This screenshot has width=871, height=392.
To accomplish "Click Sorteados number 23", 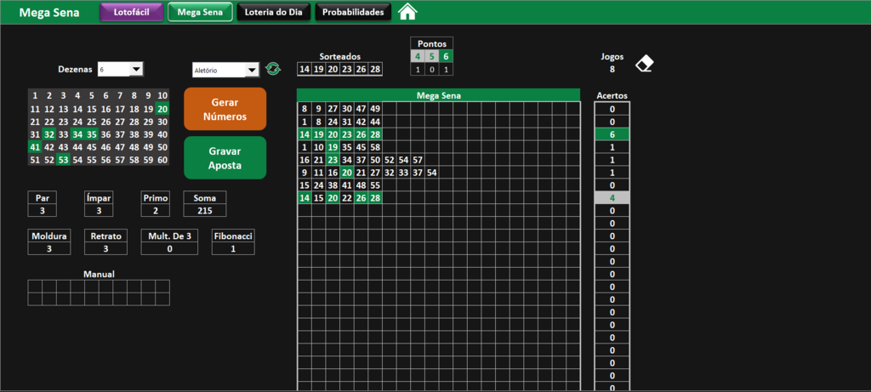I will pos(347,70).
